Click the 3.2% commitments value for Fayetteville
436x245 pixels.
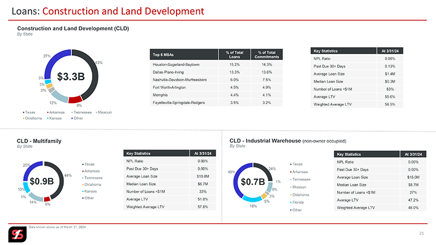pyautogui.click(x=267, y=103)
